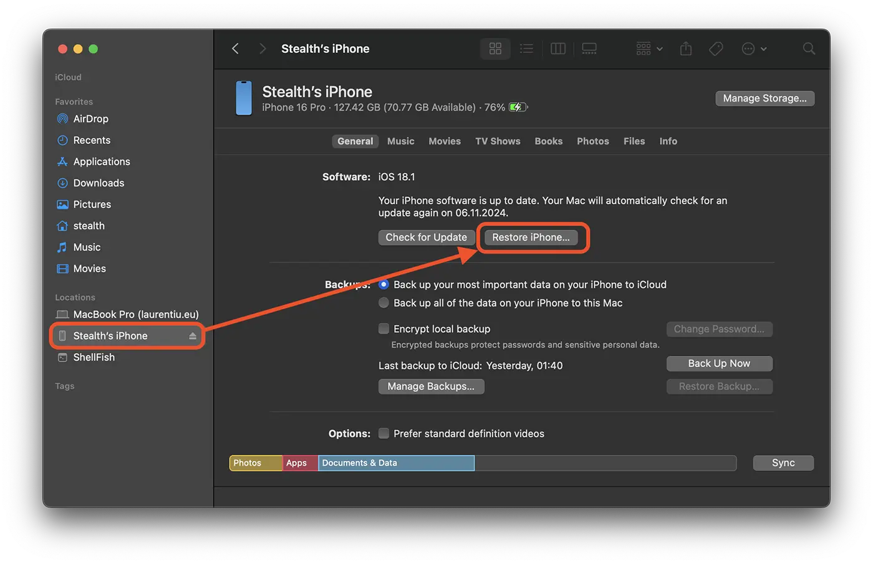Viewport: 873px width, 564px height.
Task: Click Restore Backup button
Action: click(x=720, y=386)
